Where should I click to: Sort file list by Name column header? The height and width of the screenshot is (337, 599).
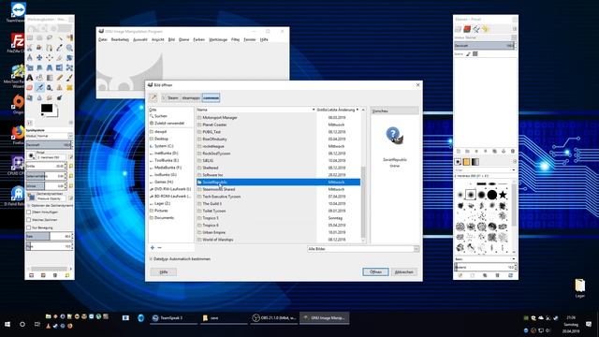click(x=256, y=110)
